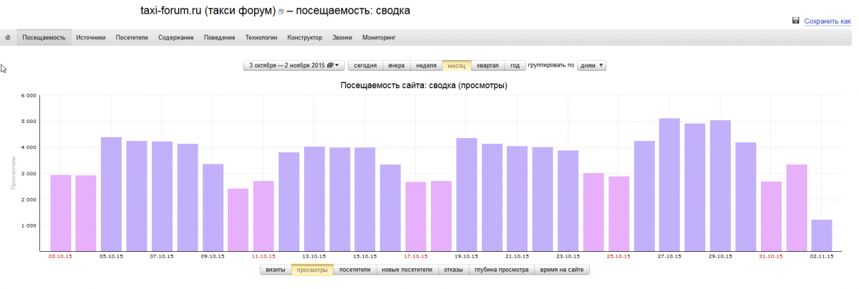The width and height of the screenshot is (859, 289).
Task: Click the chart bar above 27.10.15
Action: coord(669,185)
